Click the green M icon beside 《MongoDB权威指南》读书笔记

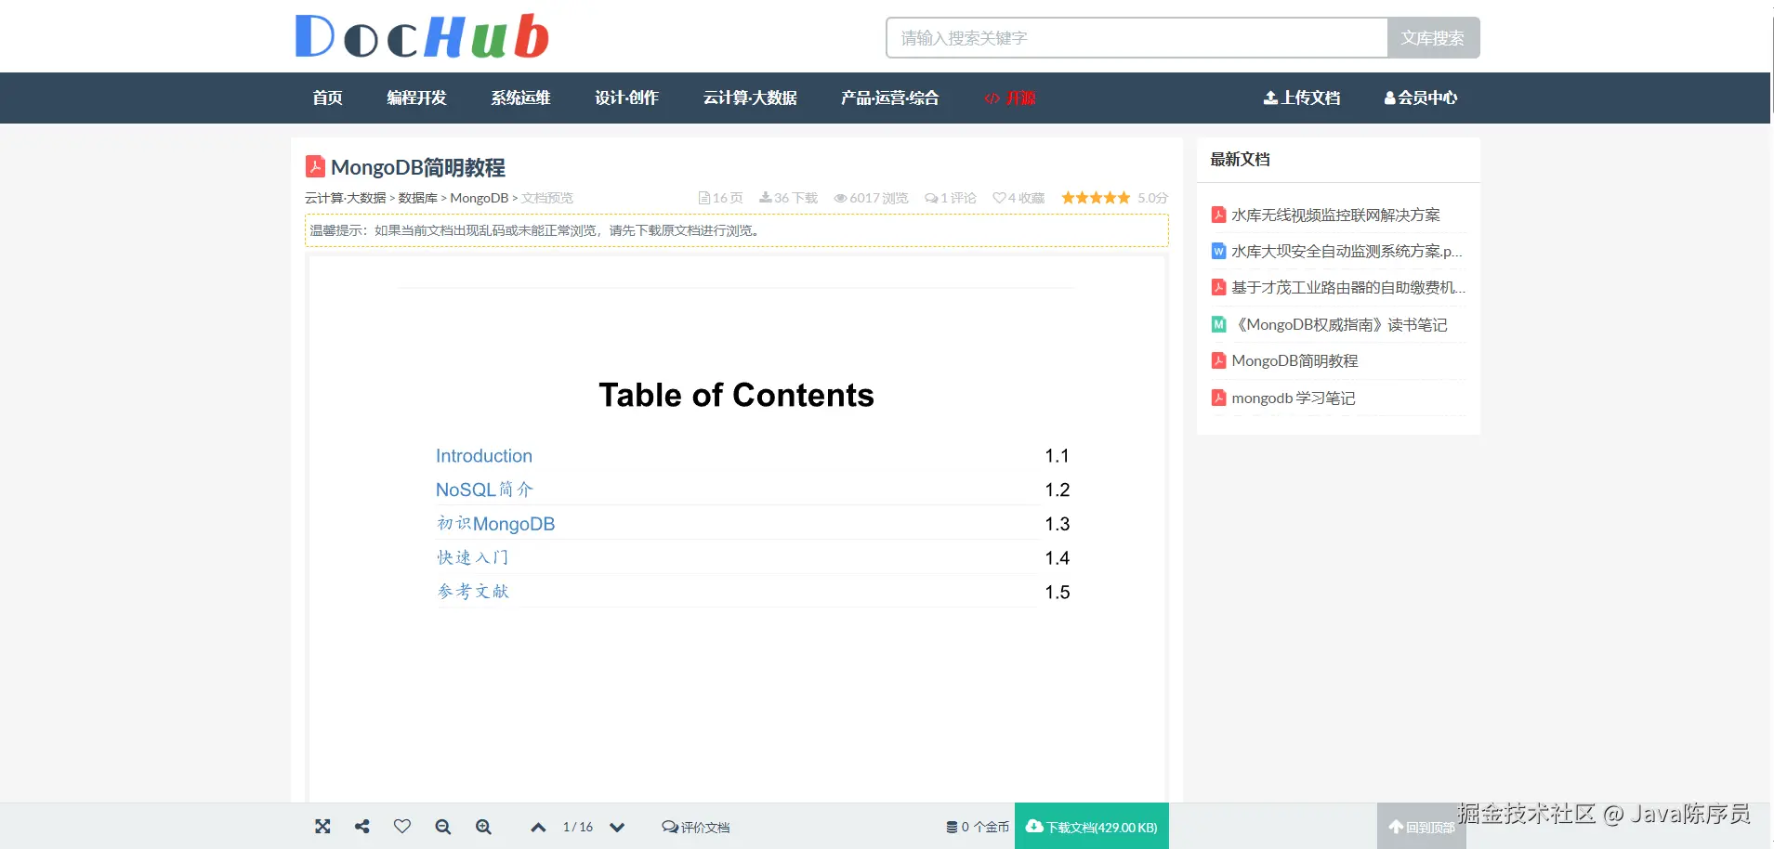pos(1218,325)
